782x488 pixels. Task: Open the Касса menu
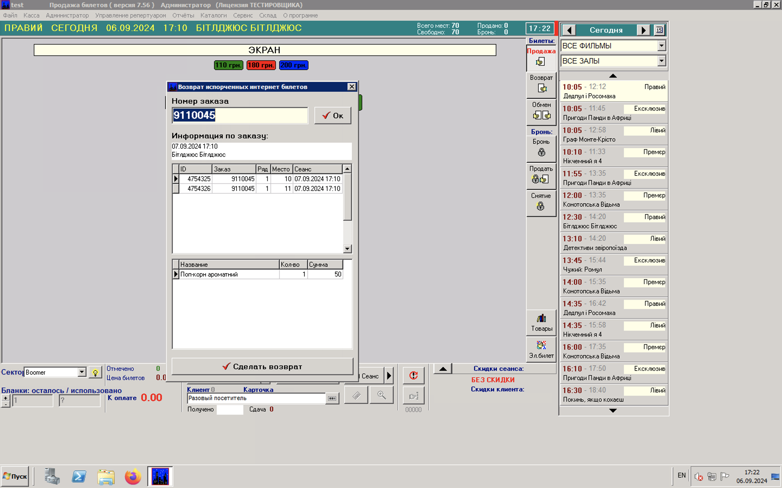pyautogui.click(x=31, y=15)
